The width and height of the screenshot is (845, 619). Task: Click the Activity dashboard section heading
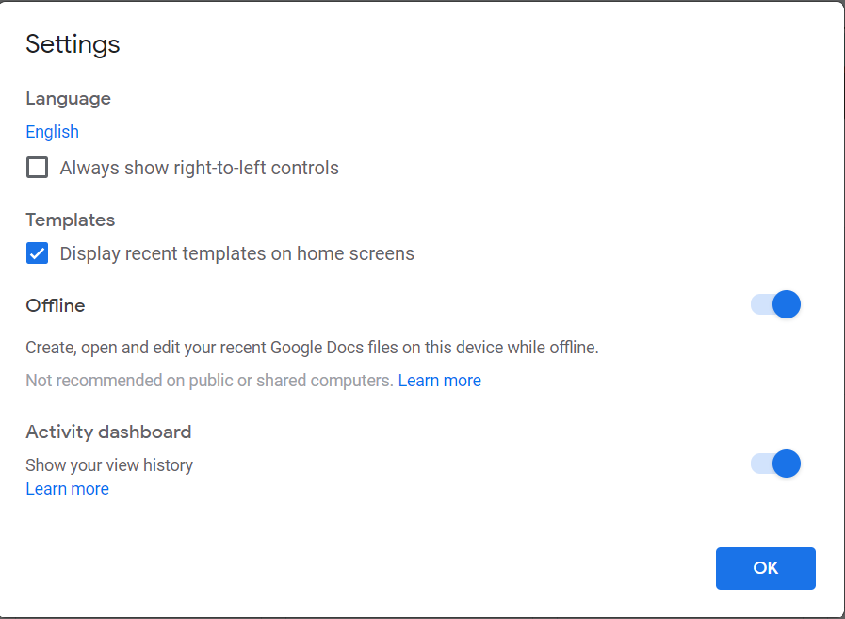(108, 432)
